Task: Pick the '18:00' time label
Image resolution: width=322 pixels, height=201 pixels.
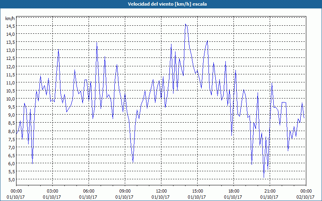Action: pyautogui.click(x=234, y=191)
